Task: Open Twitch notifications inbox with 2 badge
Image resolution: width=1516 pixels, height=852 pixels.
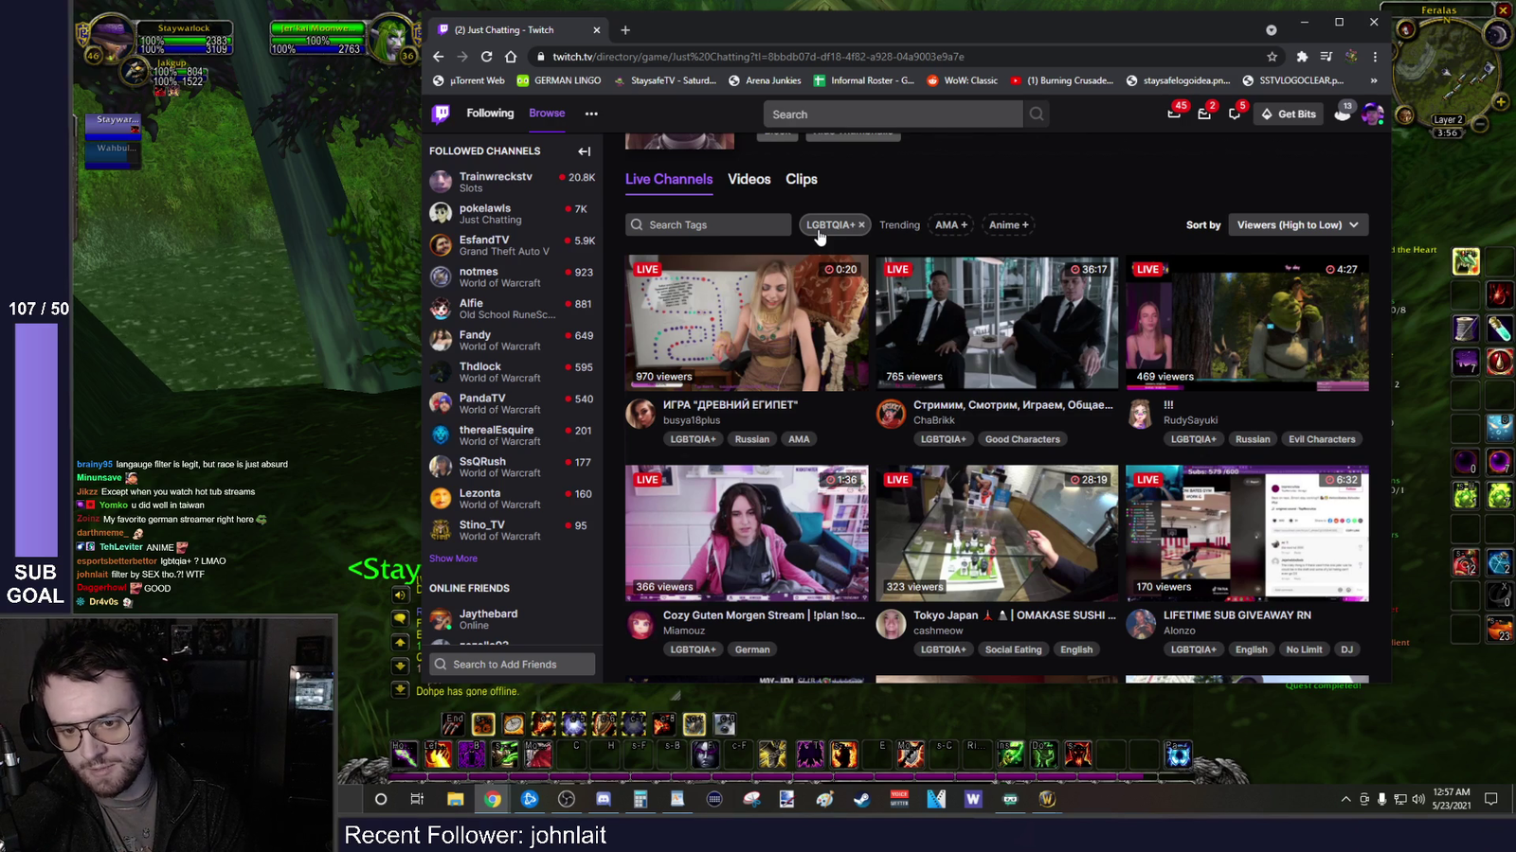Action: (x=1204, y=114)
